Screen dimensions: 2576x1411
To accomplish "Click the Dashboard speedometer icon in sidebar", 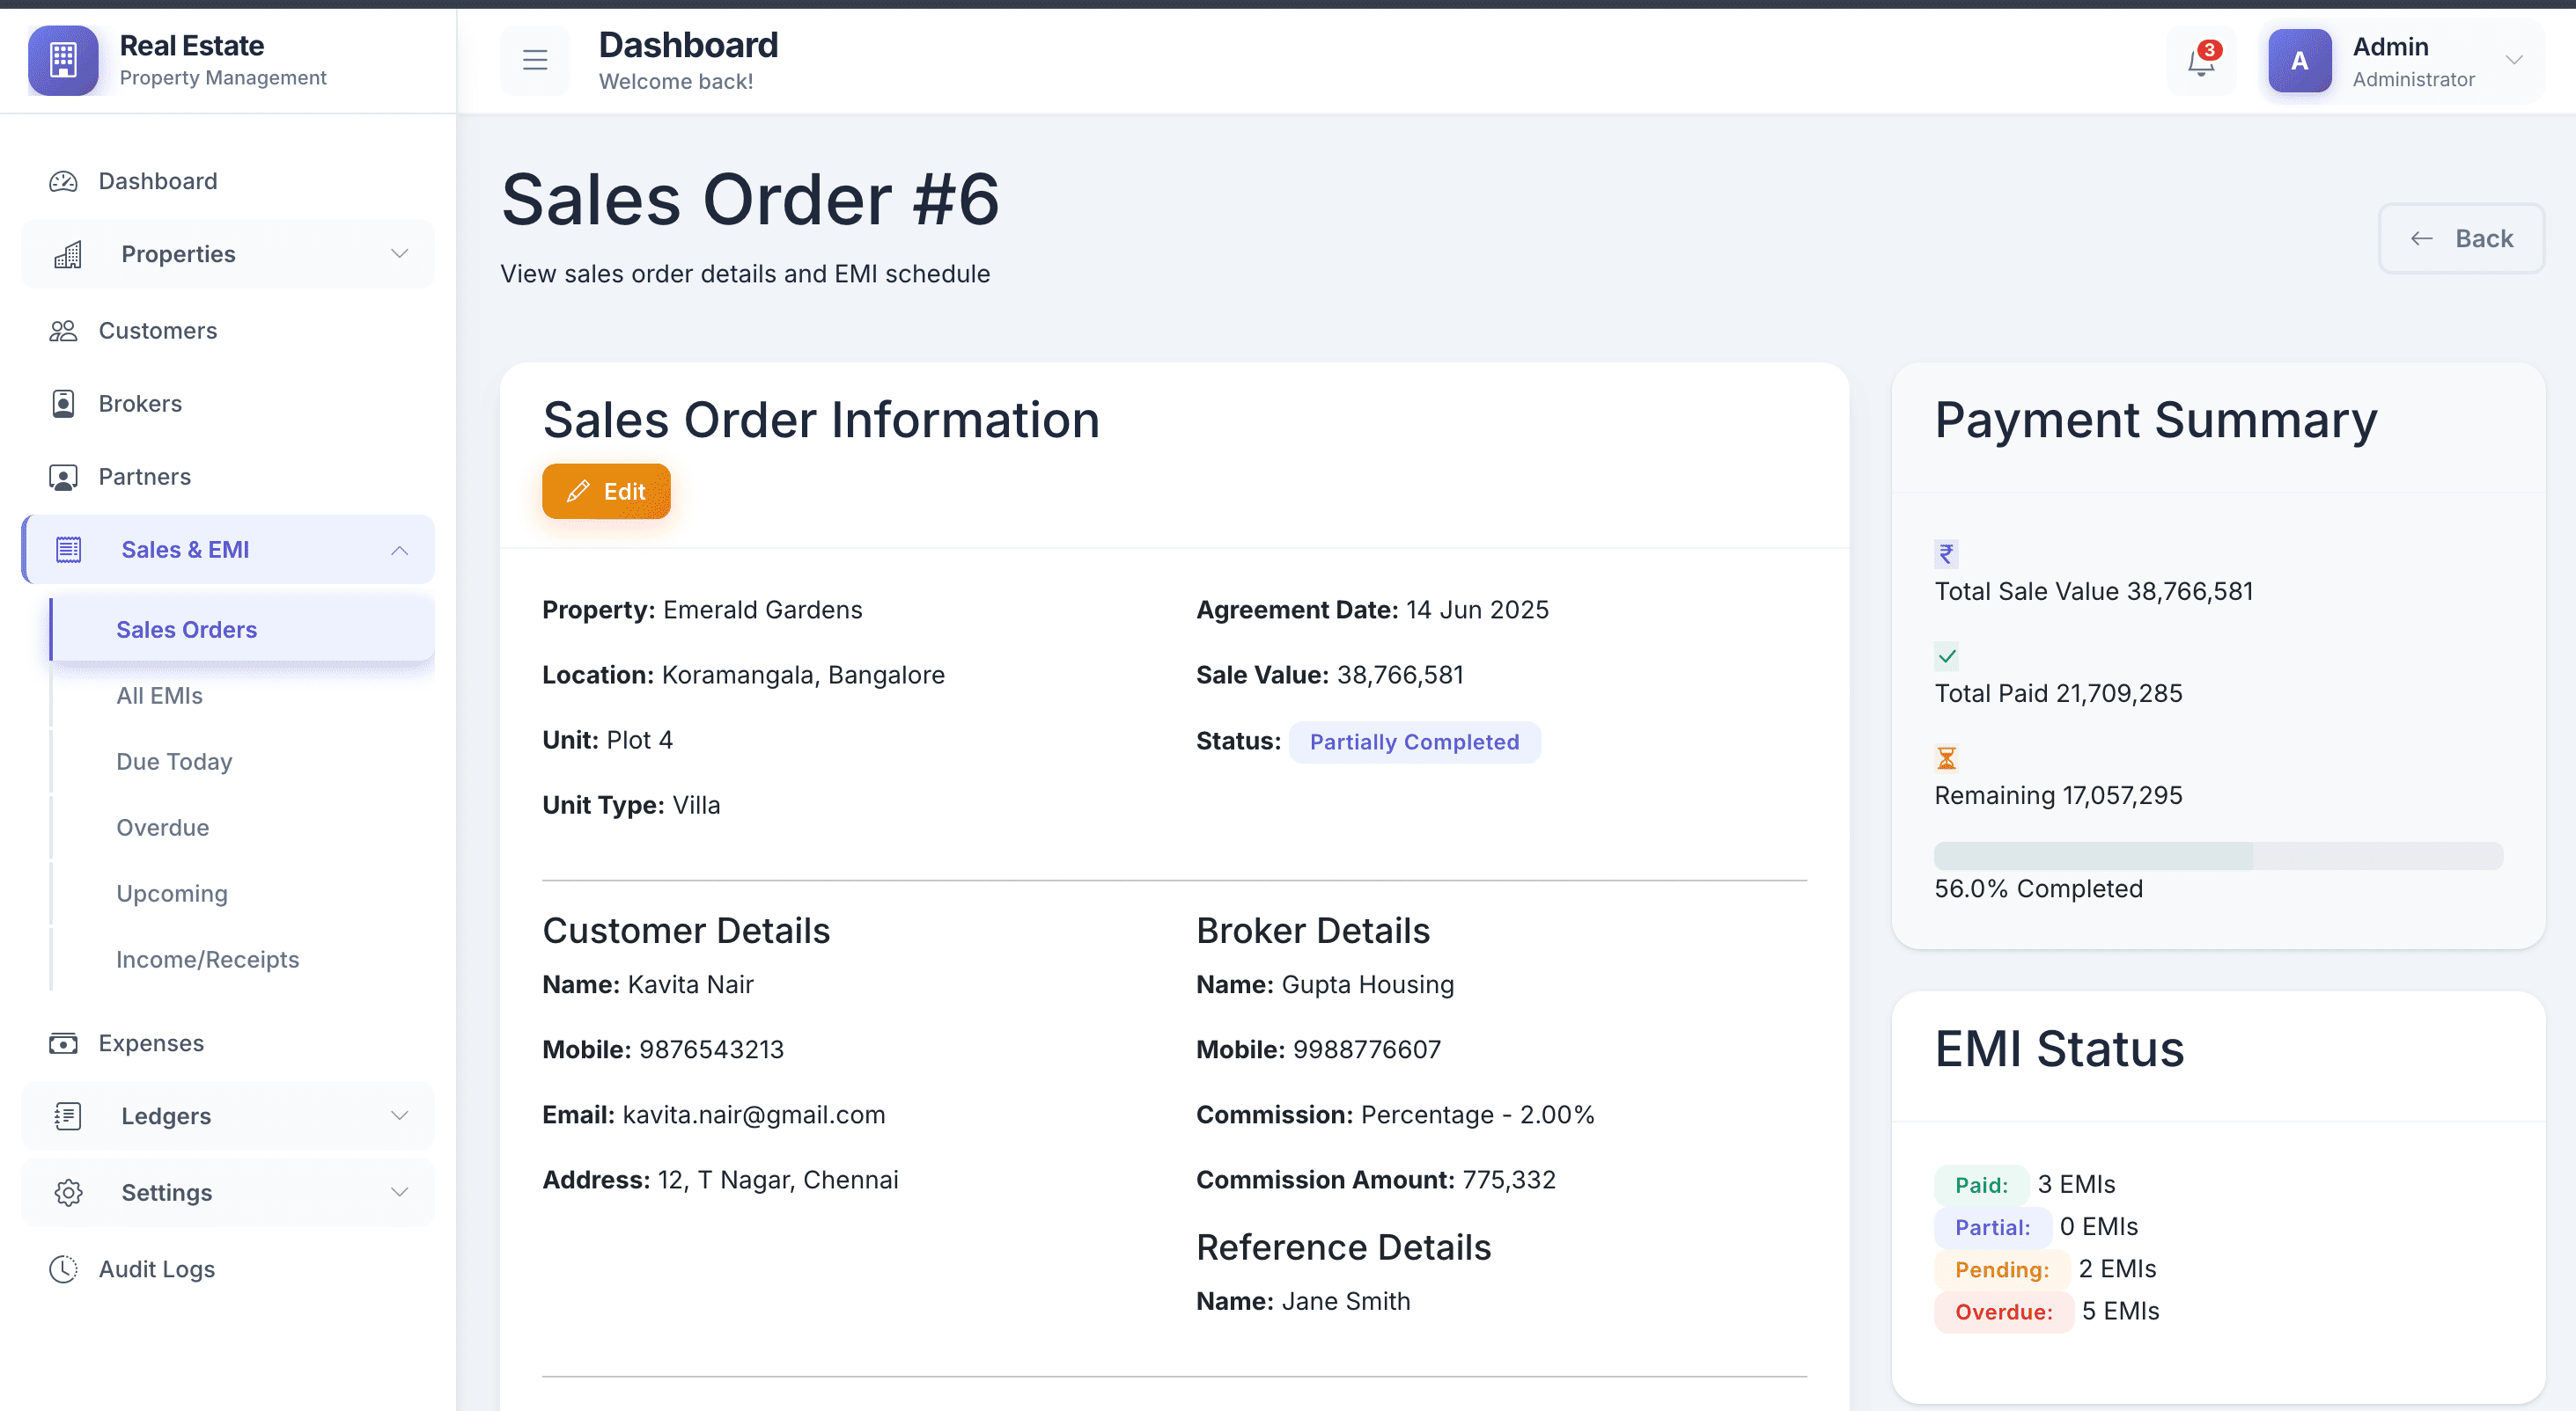I will tap(63, 181).
